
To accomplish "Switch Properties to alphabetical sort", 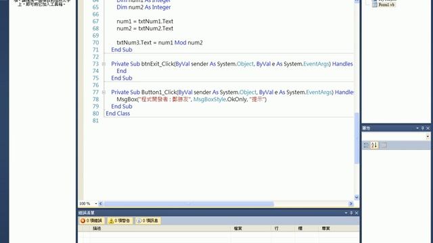I will (x=374, y=145).
